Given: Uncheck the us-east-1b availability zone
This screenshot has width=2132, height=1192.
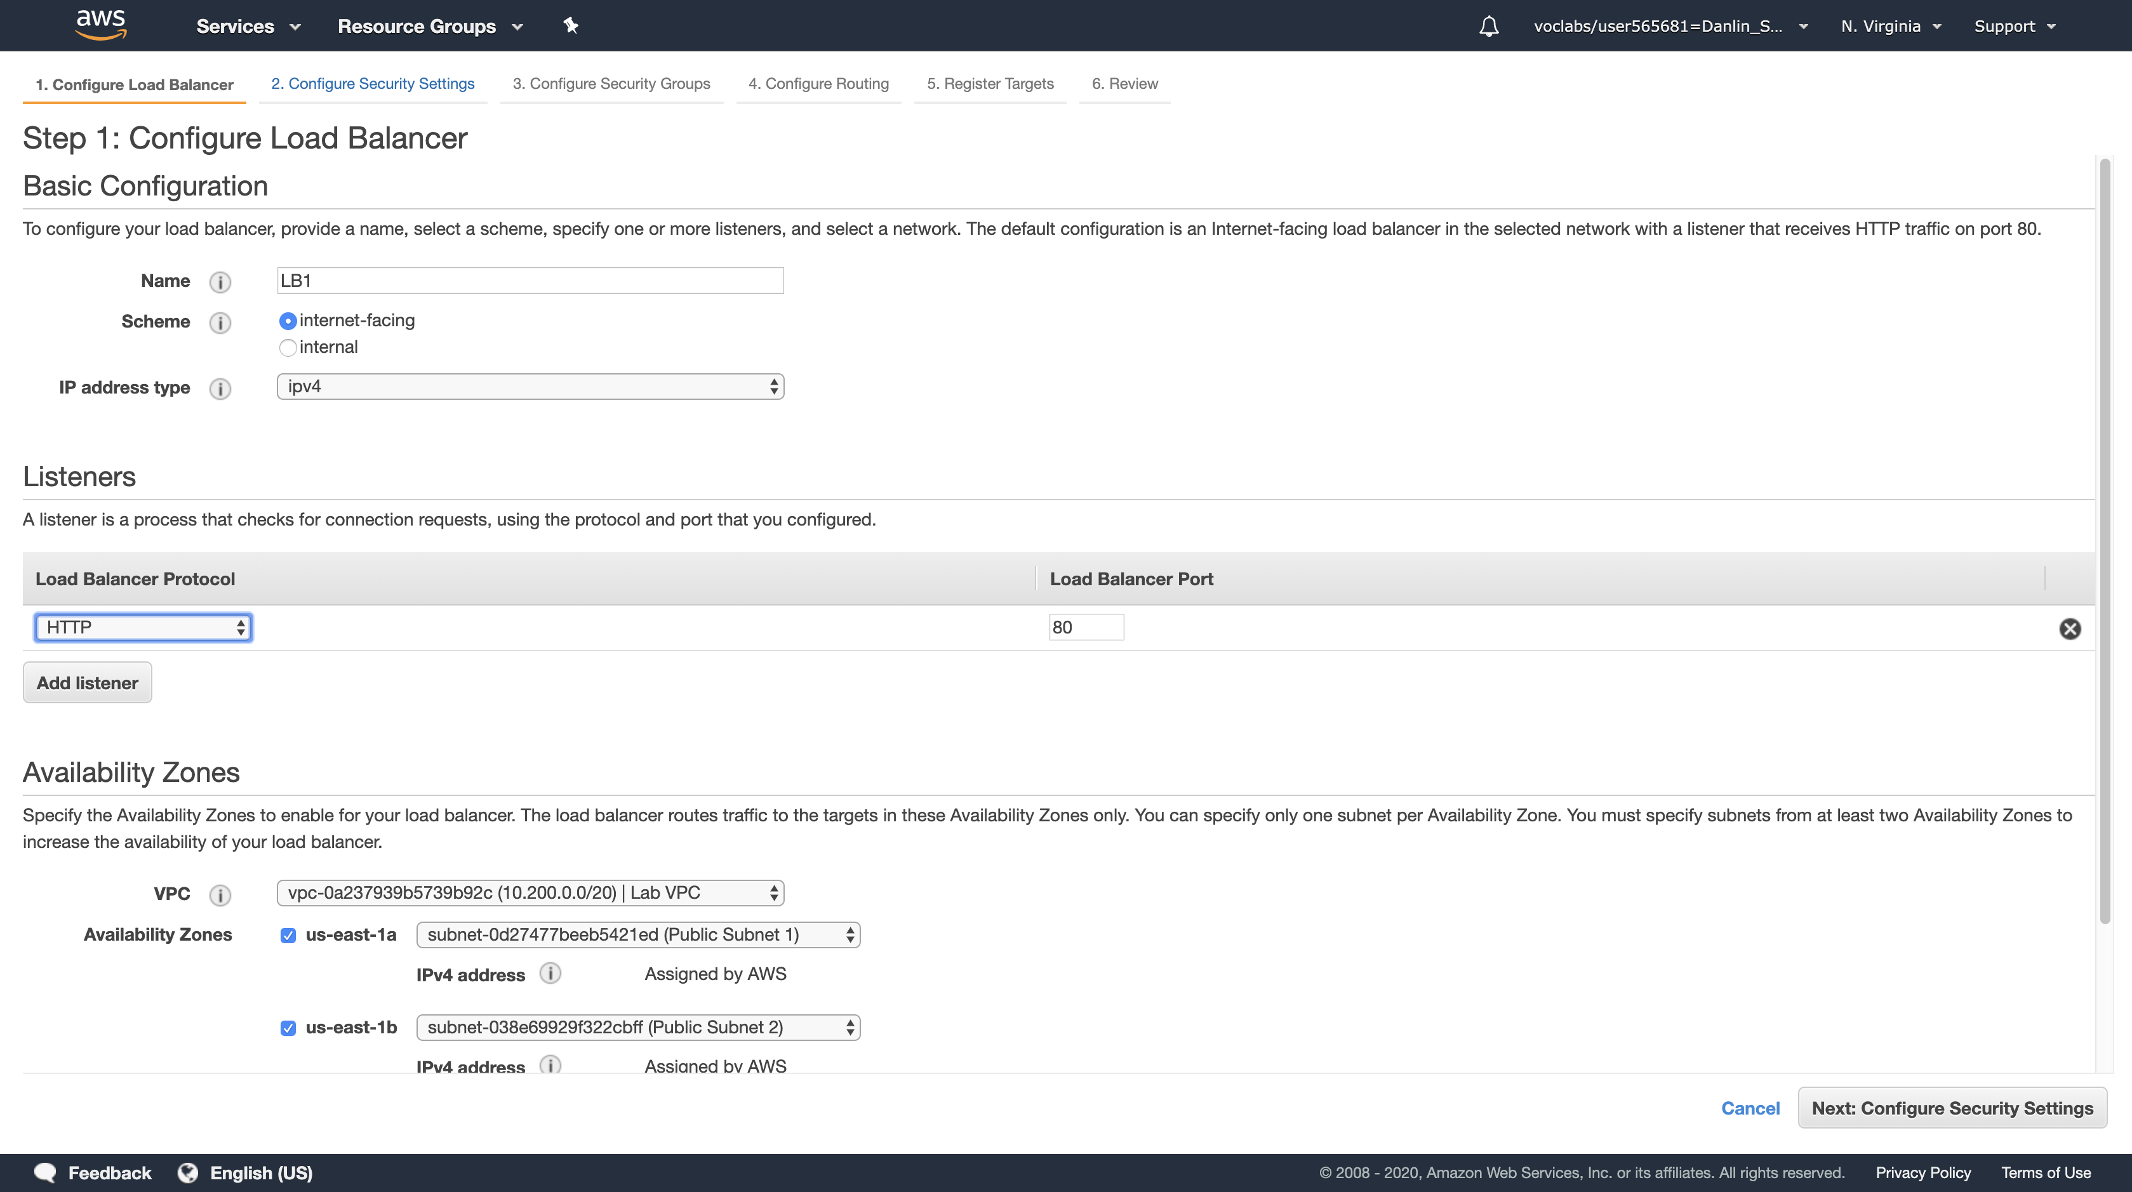Looking at the screenshot, I should 288,1028.
